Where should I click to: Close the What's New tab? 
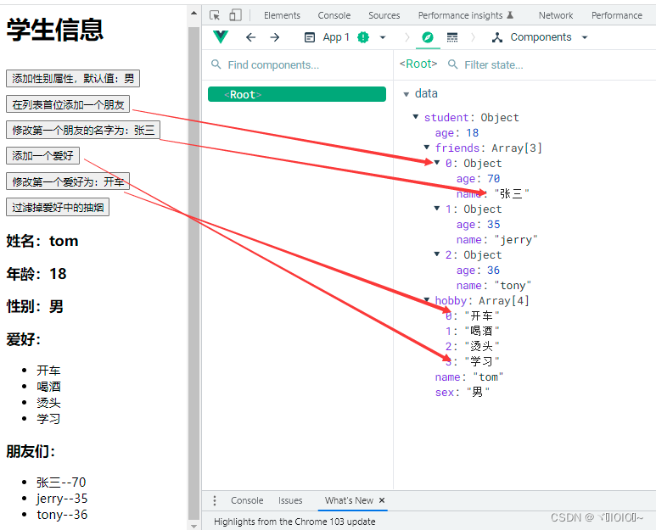point(382,500)
